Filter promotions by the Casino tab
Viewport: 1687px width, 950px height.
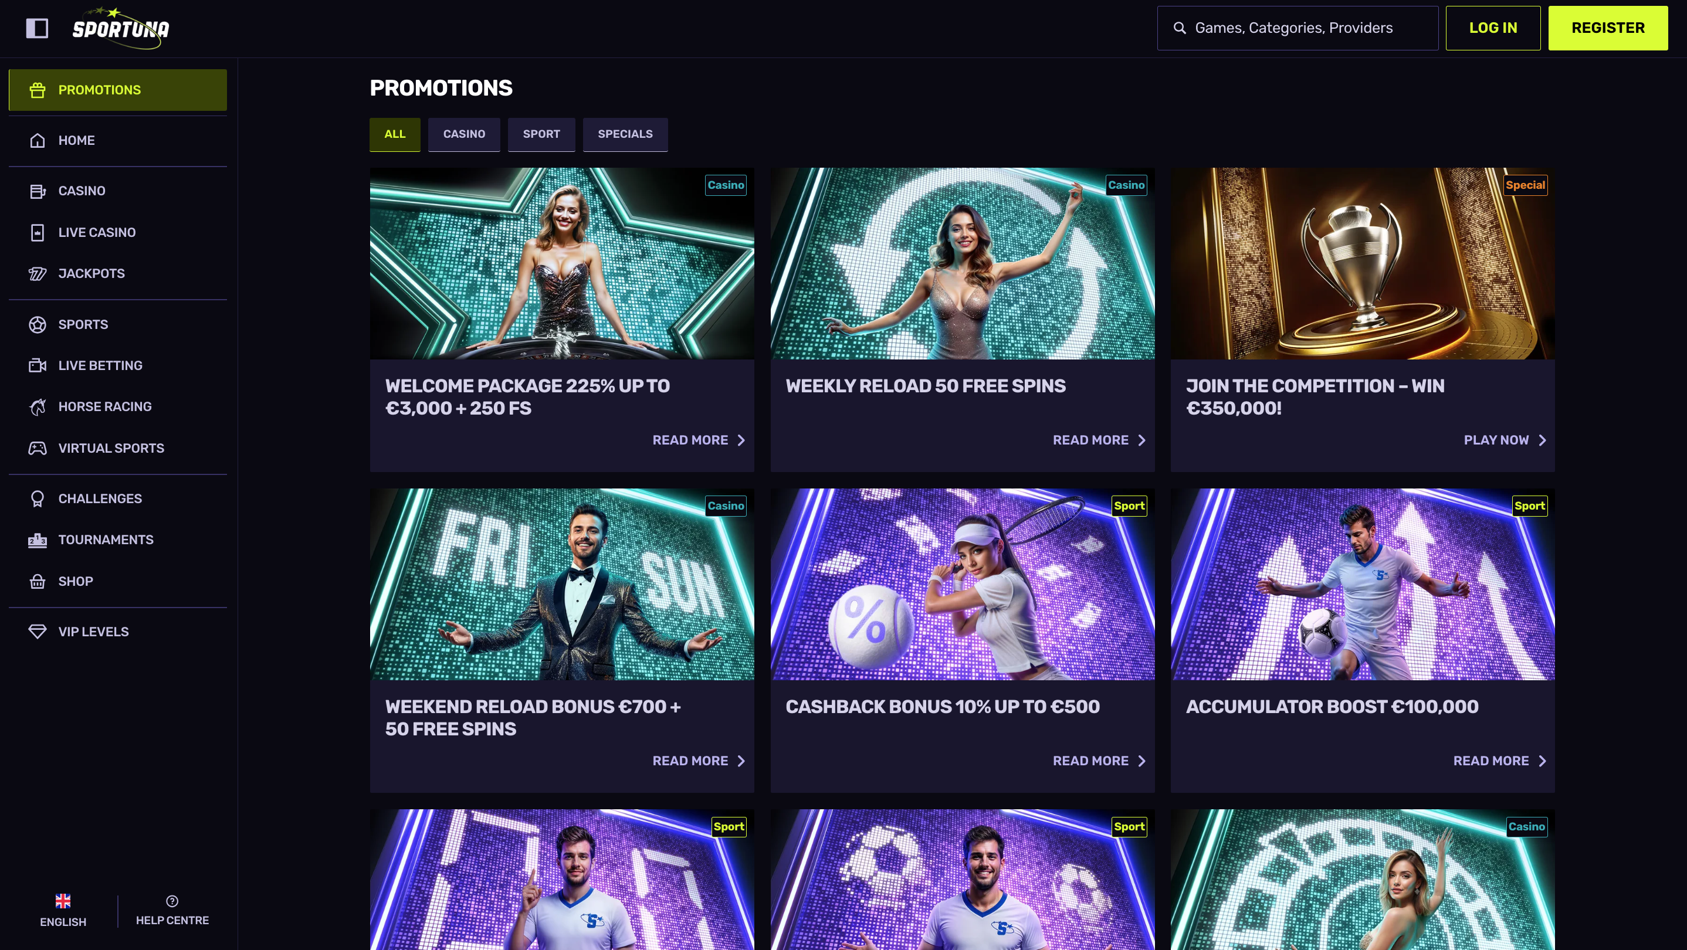click(463, 134)
